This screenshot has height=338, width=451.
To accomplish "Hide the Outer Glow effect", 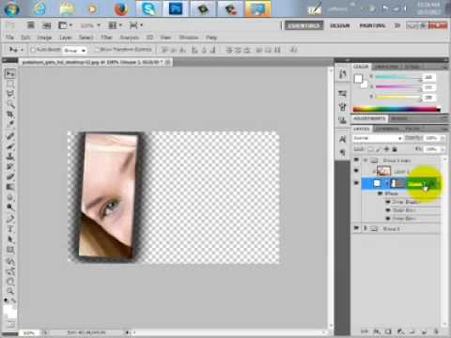I will 388,210.
